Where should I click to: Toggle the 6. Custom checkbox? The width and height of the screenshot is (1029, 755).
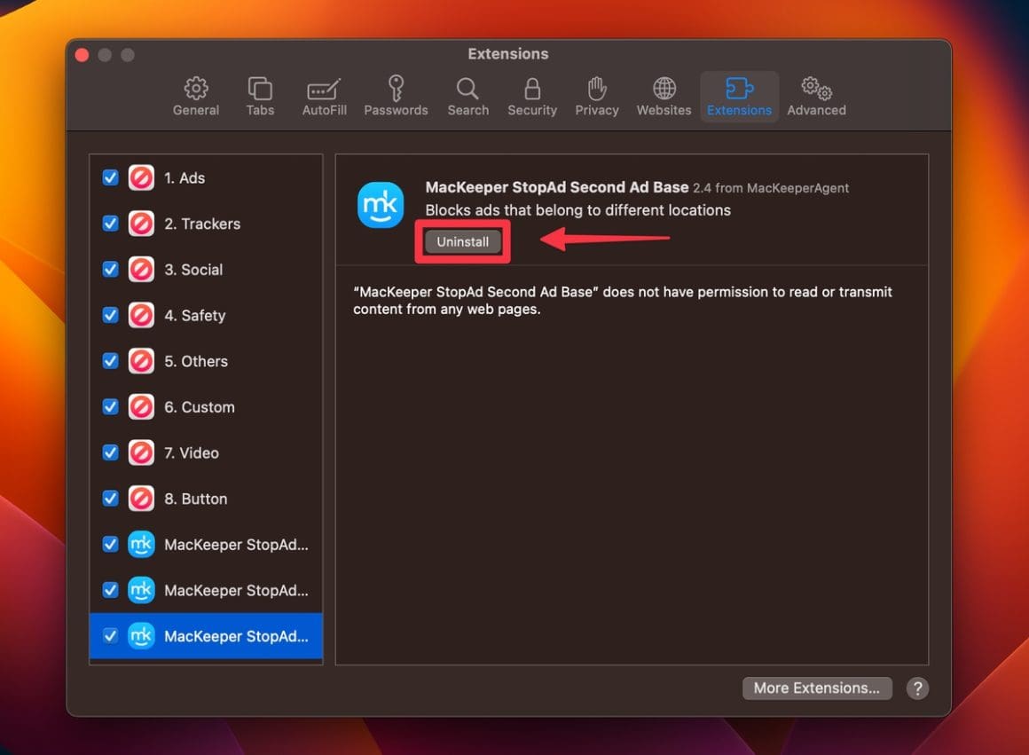tap(110, 406)
